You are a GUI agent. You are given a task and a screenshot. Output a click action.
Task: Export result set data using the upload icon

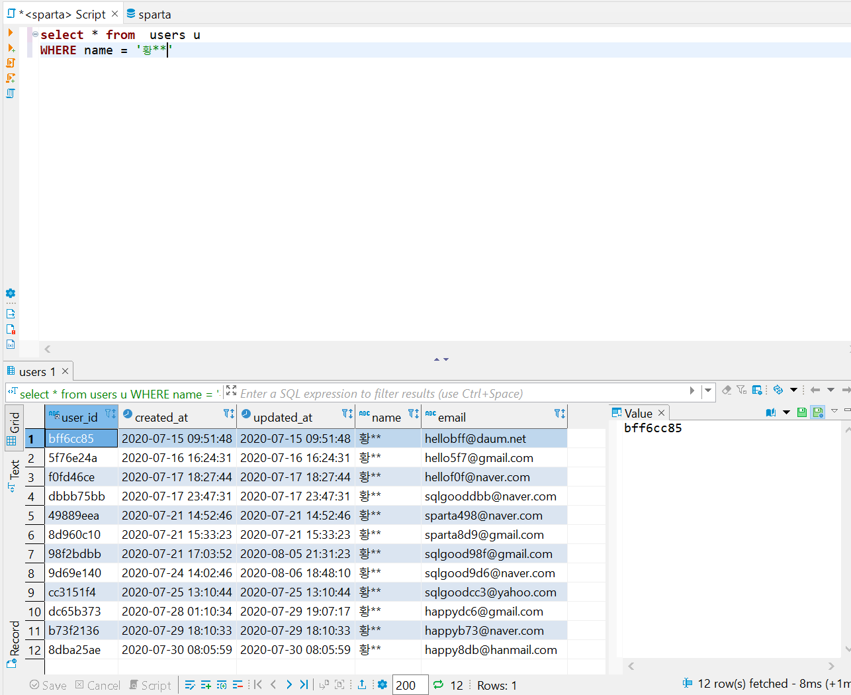pos(362,685)
